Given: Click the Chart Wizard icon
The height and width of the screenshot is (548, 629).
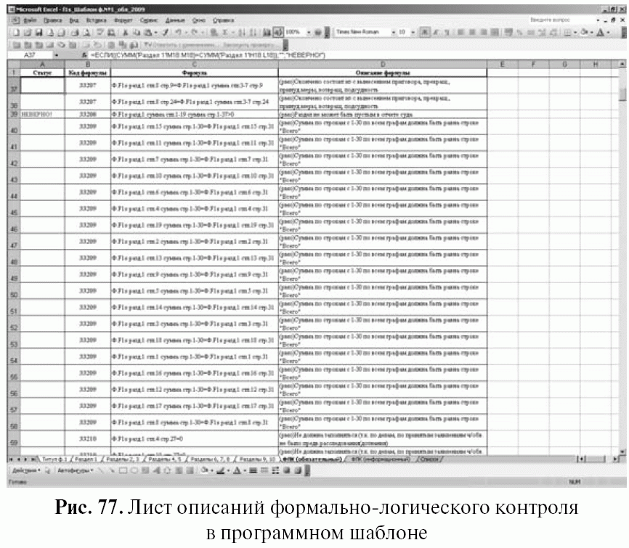Looking at the screenshot, I should (x=267, y=33).
